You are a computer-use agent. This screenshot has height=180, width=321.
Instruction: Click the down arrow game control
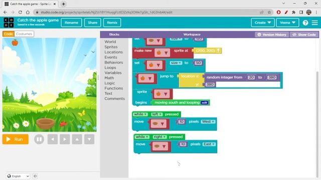[89, 139]
